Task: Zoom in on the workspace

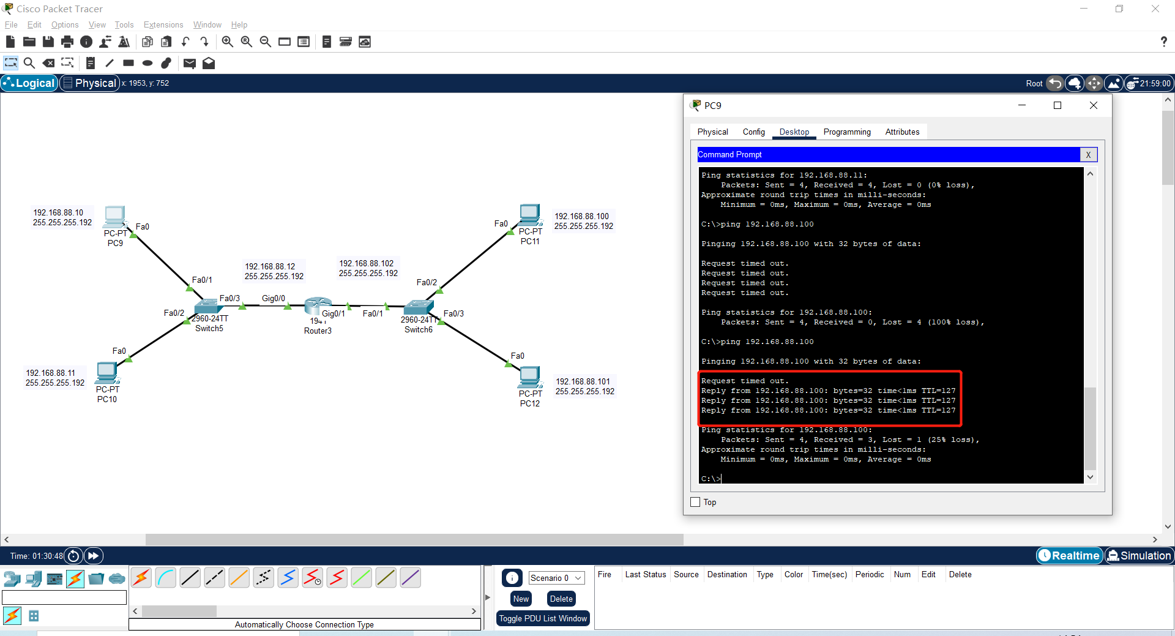Action: [x=227, y=42]
